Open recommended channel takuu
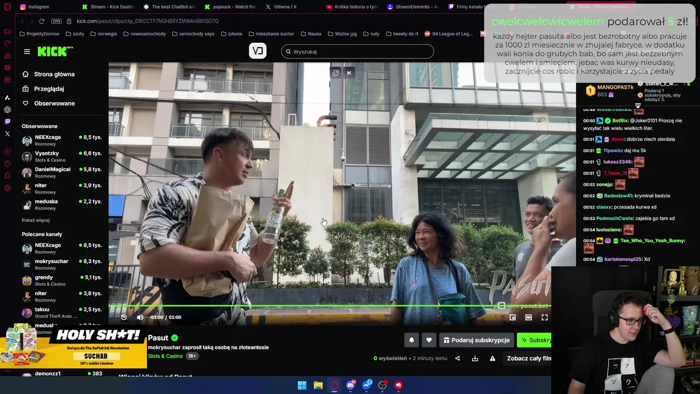The width and height of the screenshot is (700, 394). (x=62, y=312)
